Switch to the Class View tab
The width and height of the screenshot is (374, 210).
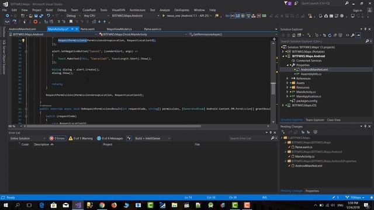(x=334, y=120)
